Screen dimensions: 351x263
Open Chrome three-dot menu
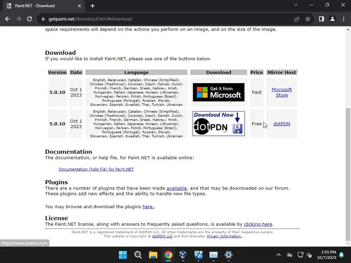pos(343,19)
